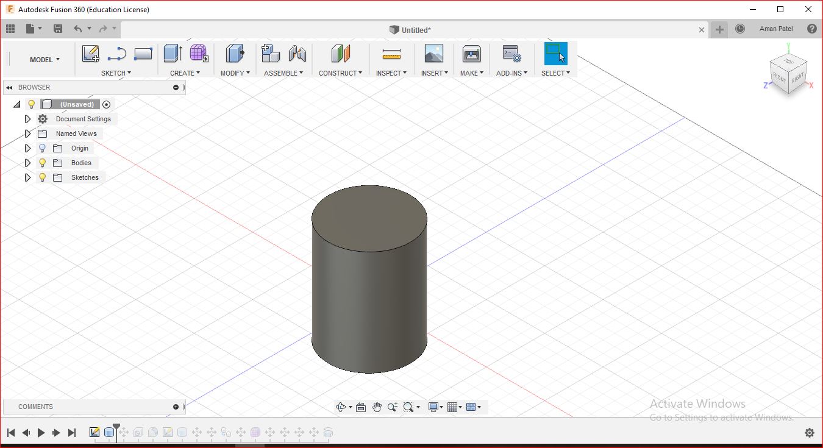Open the CONSTRUCT menu
823x448 pixels.
coord(340,73)
